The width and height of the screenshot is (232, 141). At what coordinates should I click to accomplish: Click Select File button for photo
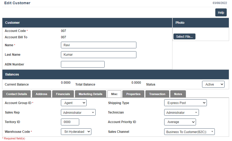tap(184, 37)
